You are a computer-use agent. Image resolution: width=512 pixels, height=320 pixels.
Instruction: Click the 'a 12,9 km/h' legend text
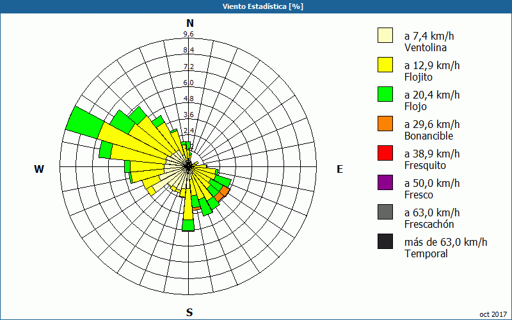pos(431,65)
